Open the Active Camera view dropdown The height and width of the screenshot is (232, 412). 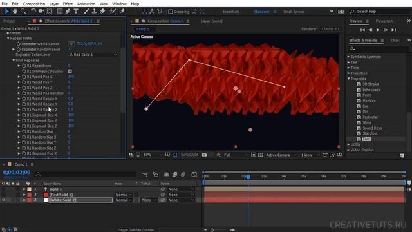click(281, 155)
